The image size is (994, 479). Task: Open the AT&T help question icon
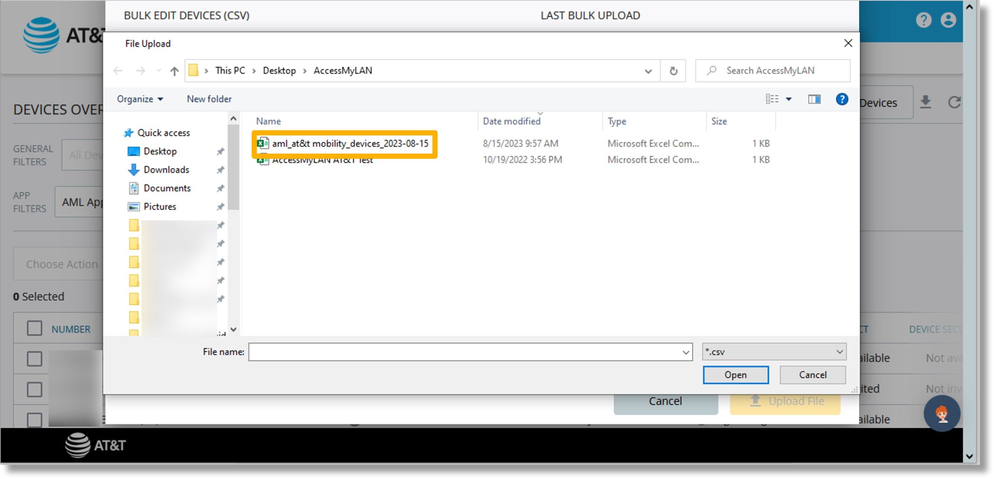click(923, 20)
